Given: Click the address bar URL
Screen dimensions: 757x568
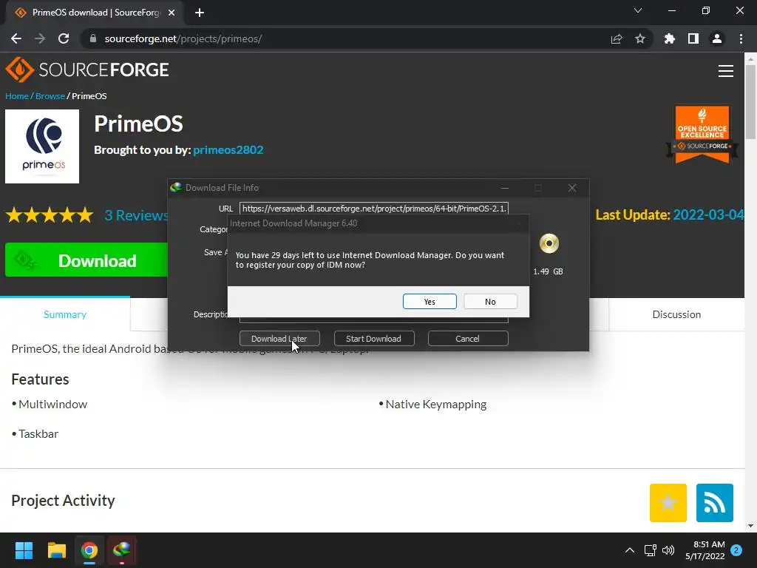Looking at the screenshot, I should pyautogui.click(x=183, y=38).
